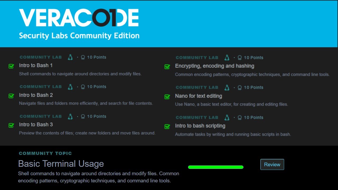Click the Veracode logo
This screenshot has width=338, height=190.
[79, 18]
